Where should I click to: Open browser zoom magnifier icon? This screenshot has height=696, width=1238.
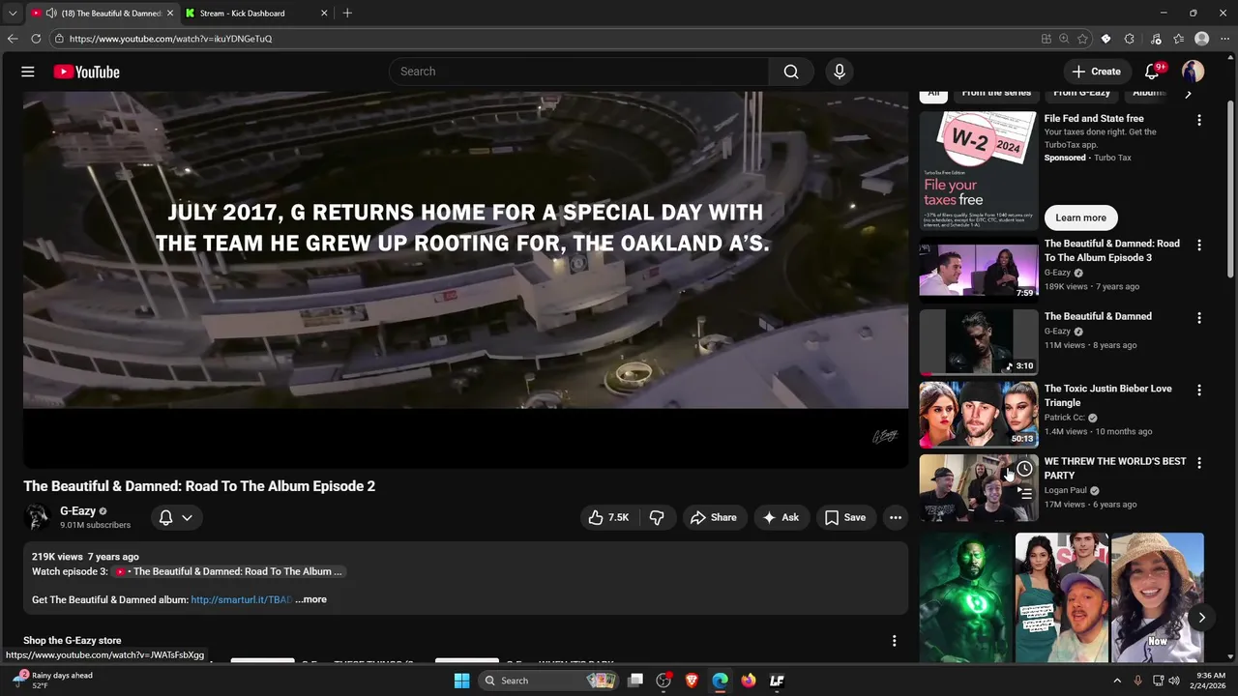[x=1064, y=39]
